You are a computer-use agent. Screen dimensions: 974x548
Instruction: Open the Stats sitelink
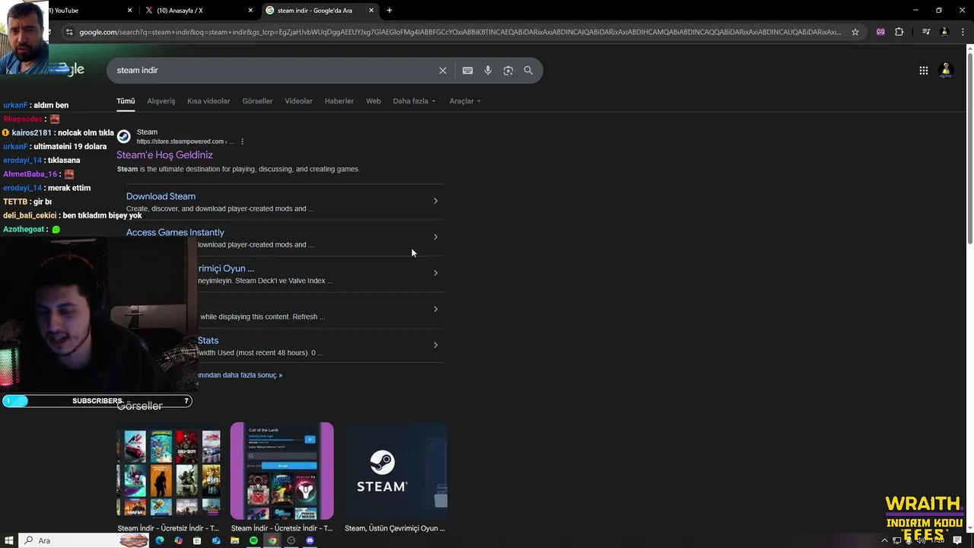[208, 340]
